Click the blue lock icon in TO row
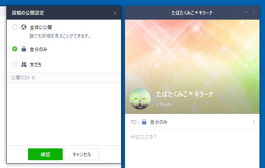 point(144,122)
